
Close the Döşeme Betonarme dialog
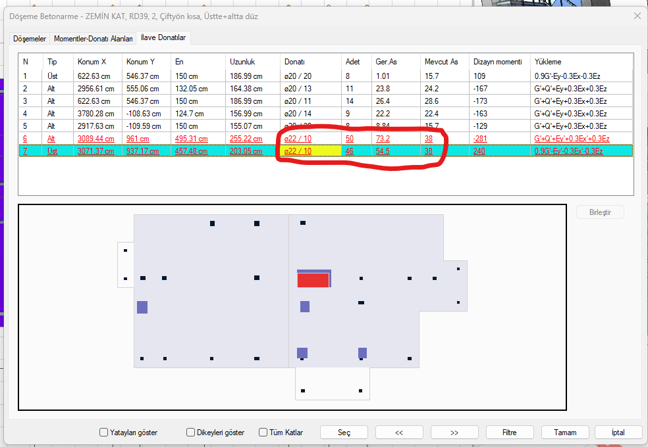coord(637,16)
